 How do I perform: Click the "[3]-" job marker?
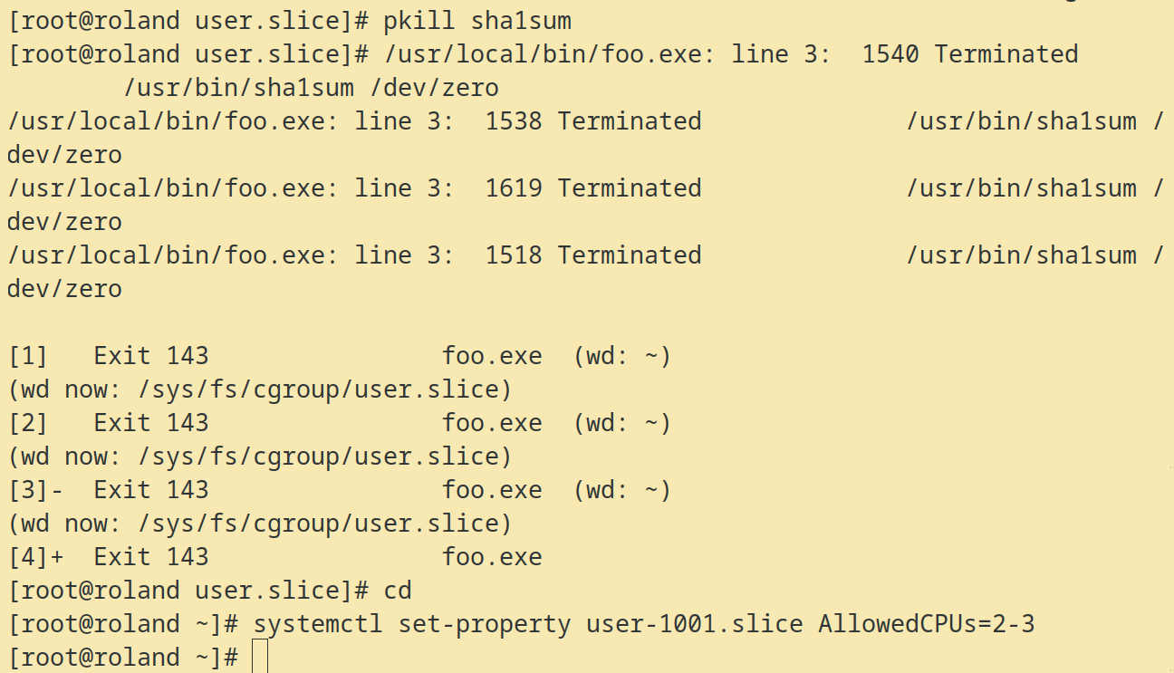(36, 490)
